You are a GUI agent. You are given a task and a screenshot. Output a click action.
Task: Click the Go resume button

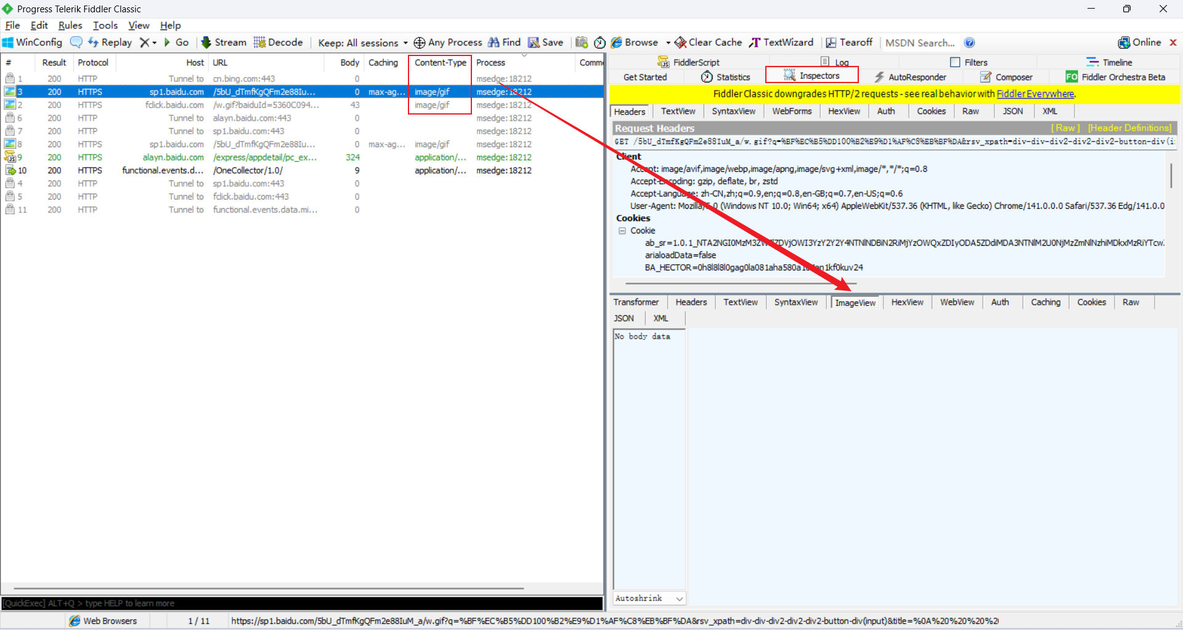pyautogui.click(x=176, y=42)
